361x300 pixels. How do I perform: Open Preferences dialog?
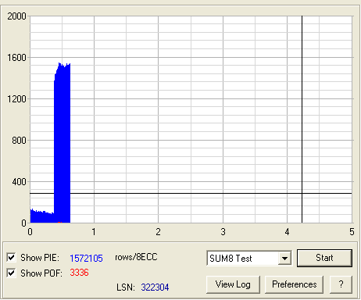[295, 284]
